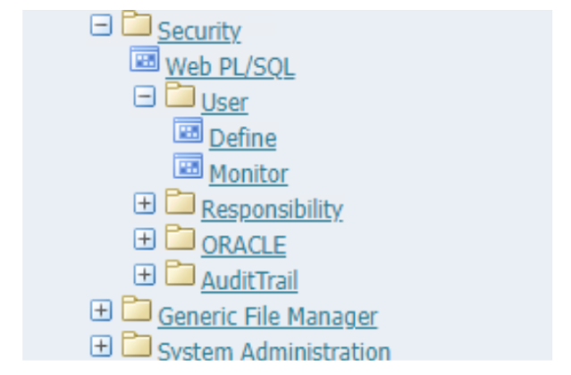Collapse the Security tree node
Image resolution: width=571 pixels, height=375 pixels.
(101, 25)
